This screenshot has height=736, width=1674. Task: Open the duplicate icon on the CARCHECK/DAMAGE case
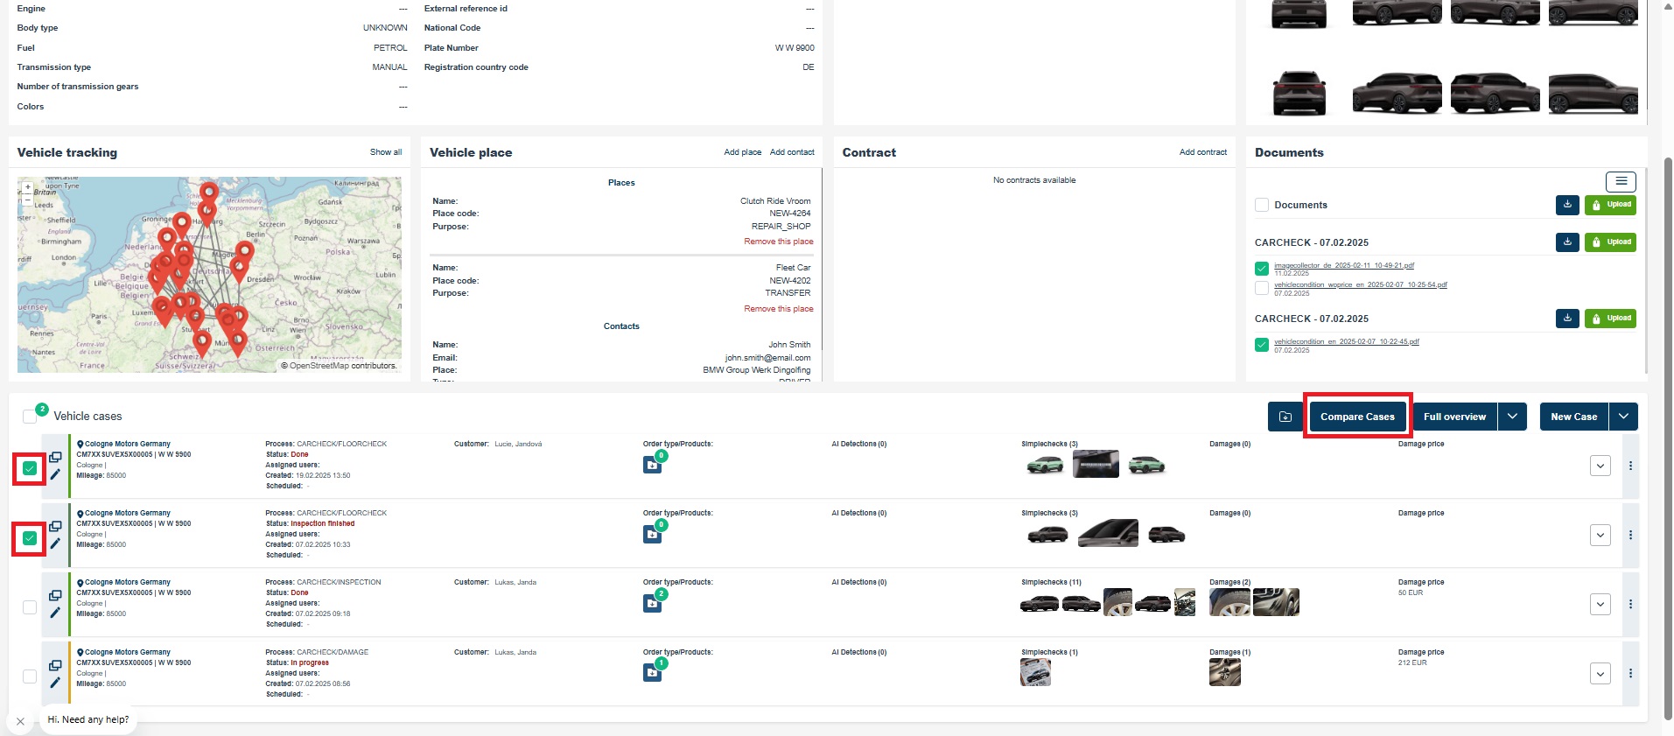[x=55, y=666]
